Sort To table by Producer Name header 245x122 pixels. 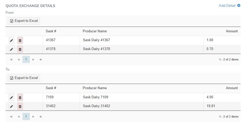pos(95,88)
